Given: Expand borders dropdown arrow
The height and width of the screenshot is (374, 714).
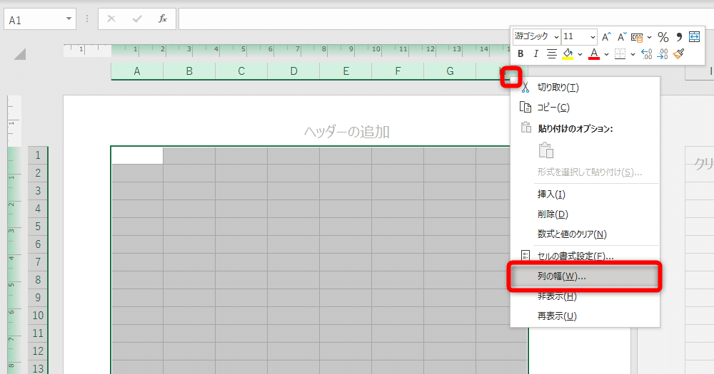Looking at the screenshot, I should (633, 55).
